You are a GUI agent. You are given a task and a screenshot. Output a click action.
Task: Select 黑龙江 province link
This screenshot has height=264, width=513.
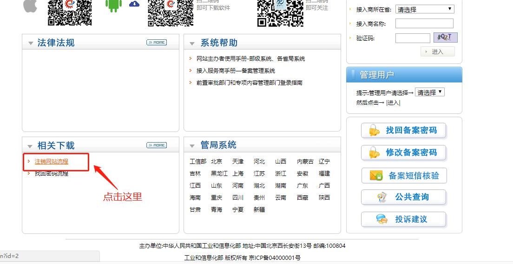pos(219,173)
